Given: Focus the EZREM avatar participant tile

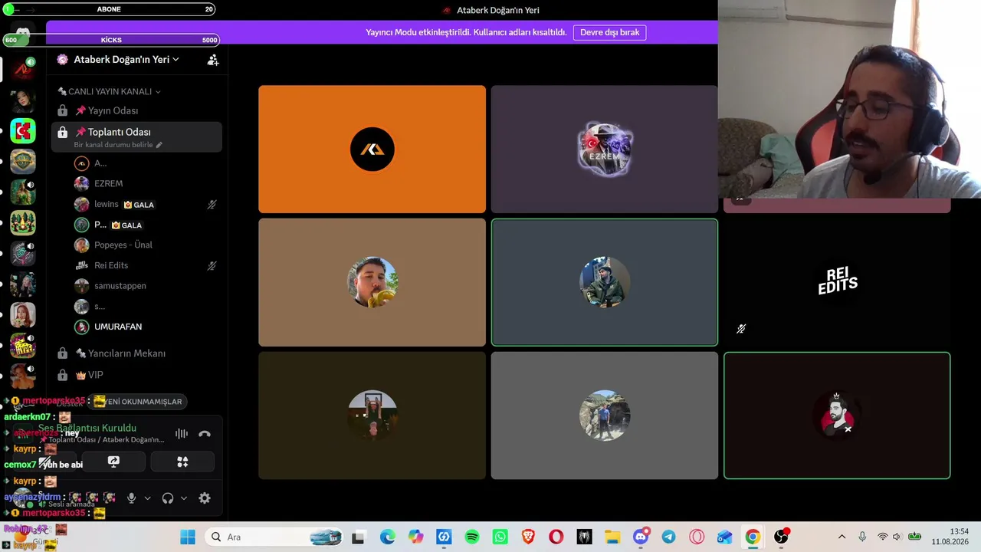Looking at the screenshot, I should (605, 149).
